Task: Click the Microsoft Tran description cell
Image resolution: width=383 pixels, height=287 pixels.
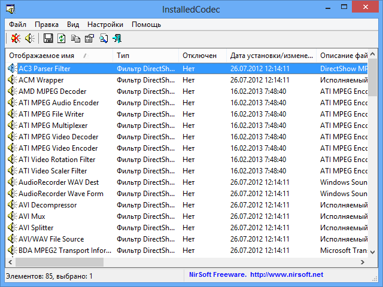Action: coord(344,251)
